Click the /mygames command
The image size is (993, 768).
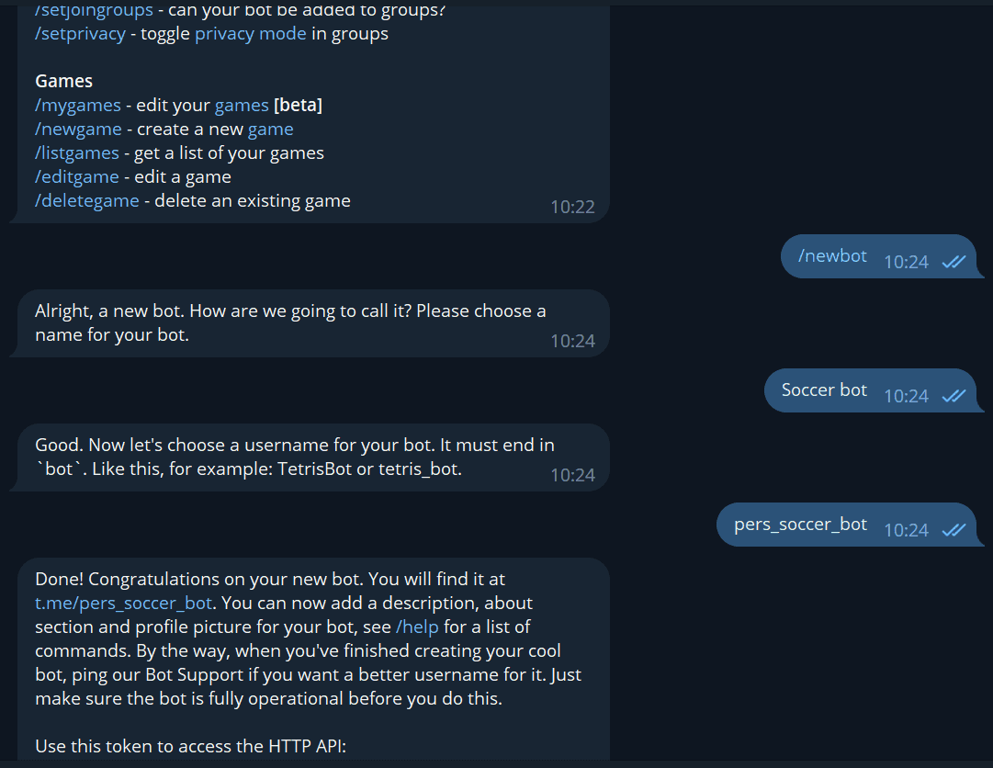[x=78, y=106]
